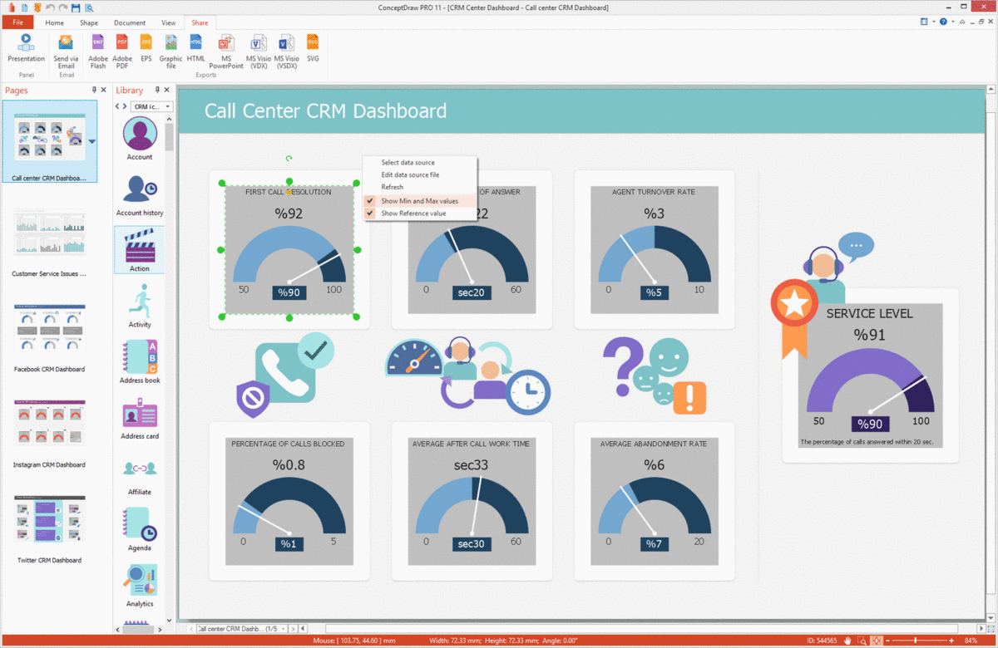Select the Service Level gauge
The image size is (998, 648).
pos(869,376)
